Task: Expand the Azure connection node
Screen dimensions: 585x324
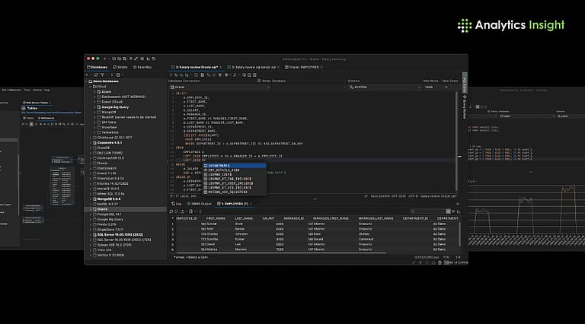Action: pyautogui.click(x=94, y=91)
